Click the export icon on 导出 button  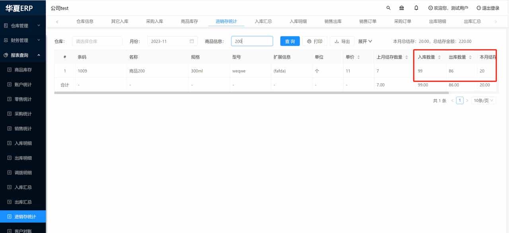[336, 41]
